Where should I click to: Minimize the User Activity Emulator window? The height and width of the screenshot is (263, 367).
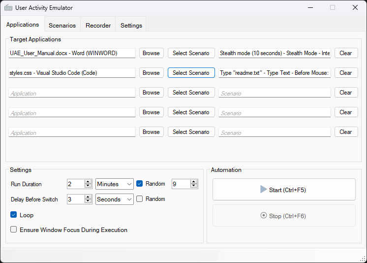click(310, 8)
